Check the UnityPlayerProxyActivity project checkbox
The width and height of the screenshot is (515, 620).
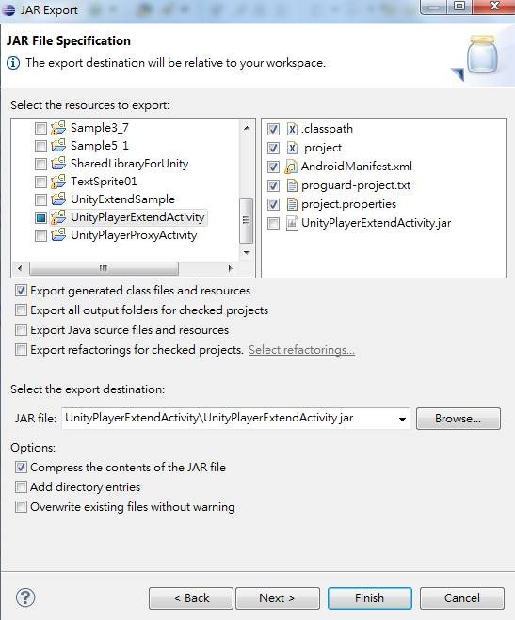pos(40,235)
